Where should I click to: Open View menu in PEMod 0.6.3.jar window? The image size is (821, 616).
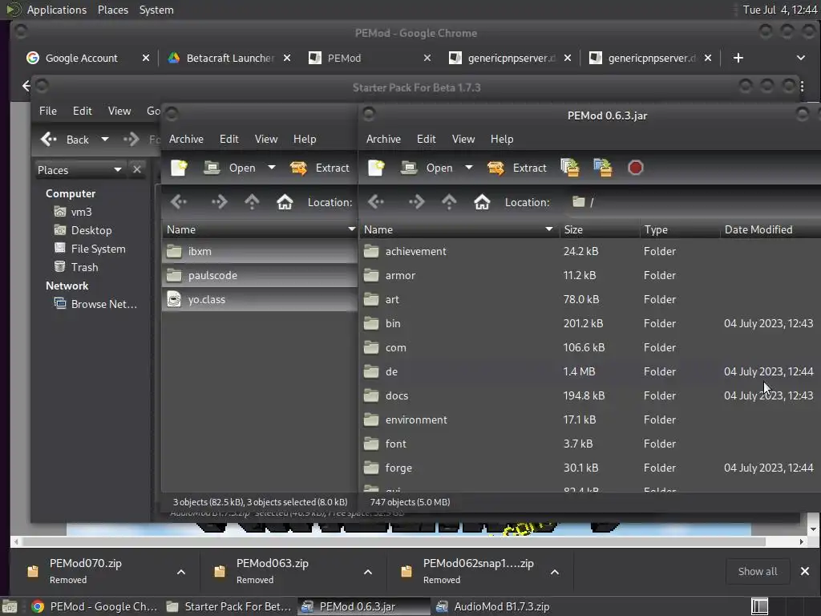pyautogui.click(x=463, y=139)
